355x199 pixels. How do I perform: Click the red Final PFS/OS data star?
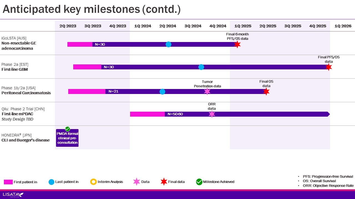pyautogui.click(x=329, y=67)
